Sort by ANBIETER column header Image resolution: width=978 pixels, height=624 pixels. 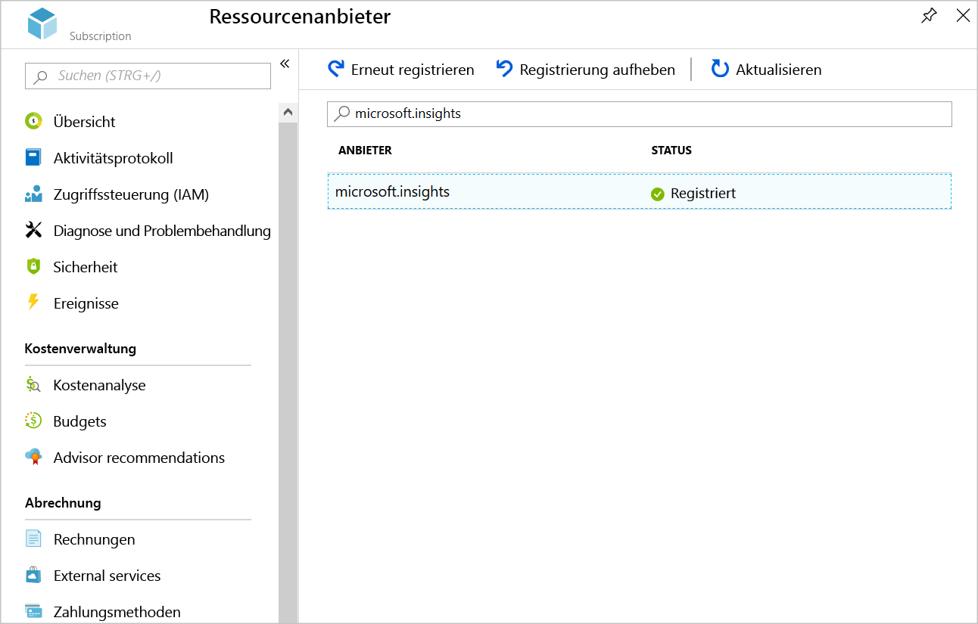365,151
